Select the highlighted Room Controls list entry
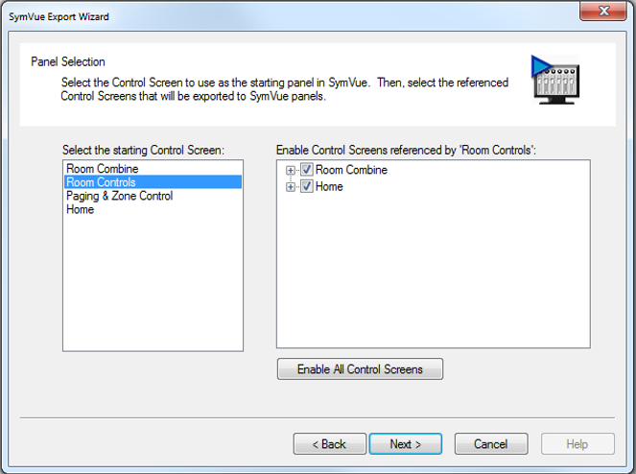The image size is (636, 474). point(153,181)
